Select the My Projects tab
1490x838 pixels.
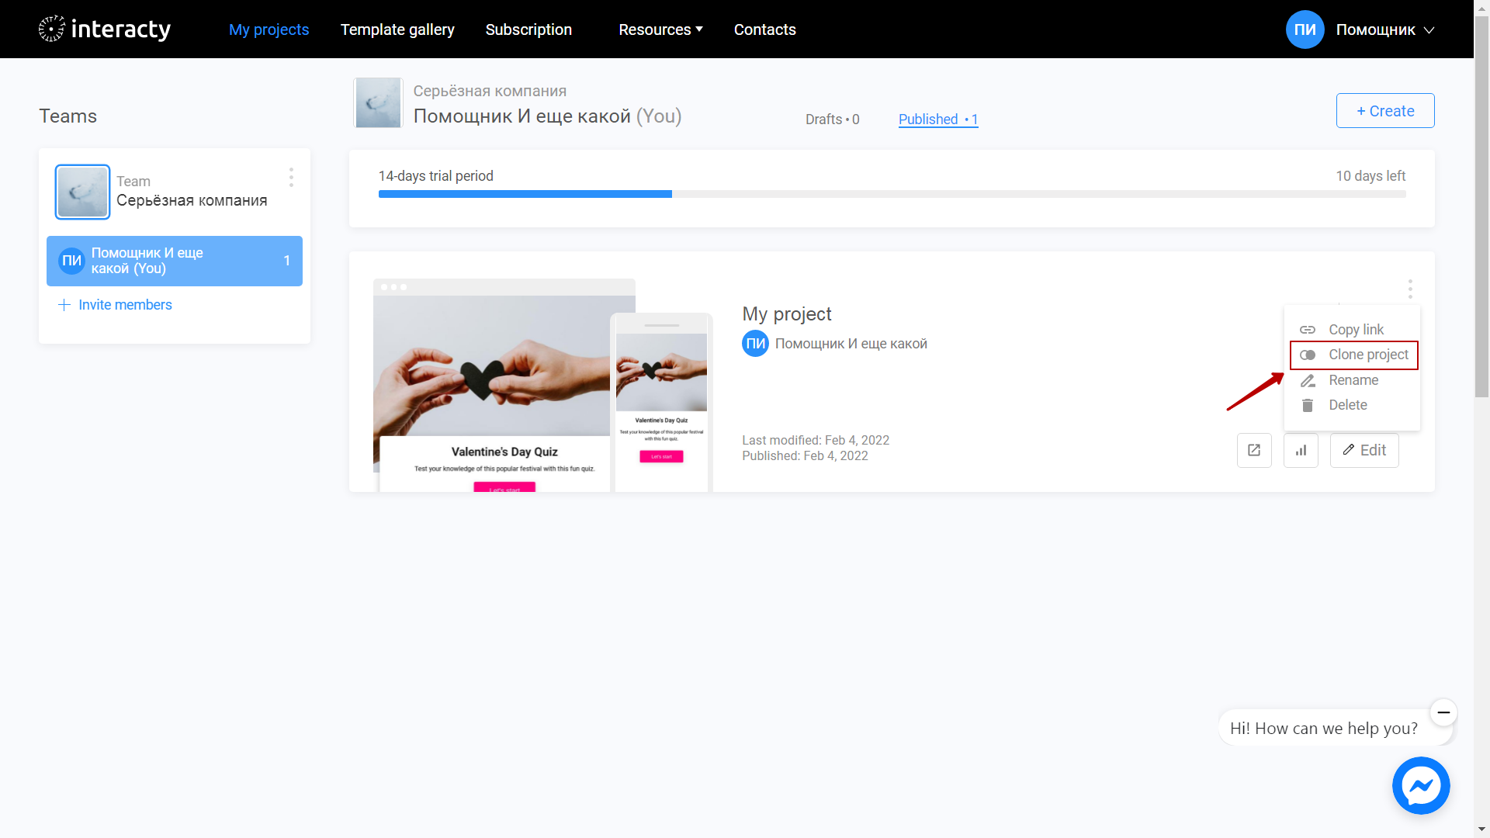coord(269,29)
